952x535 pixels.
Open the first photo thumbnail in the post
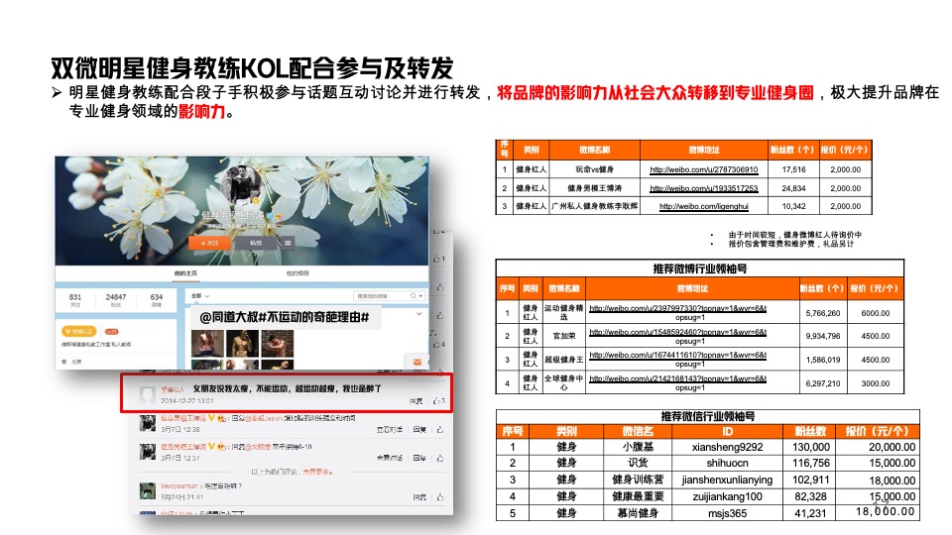[207, 344]
